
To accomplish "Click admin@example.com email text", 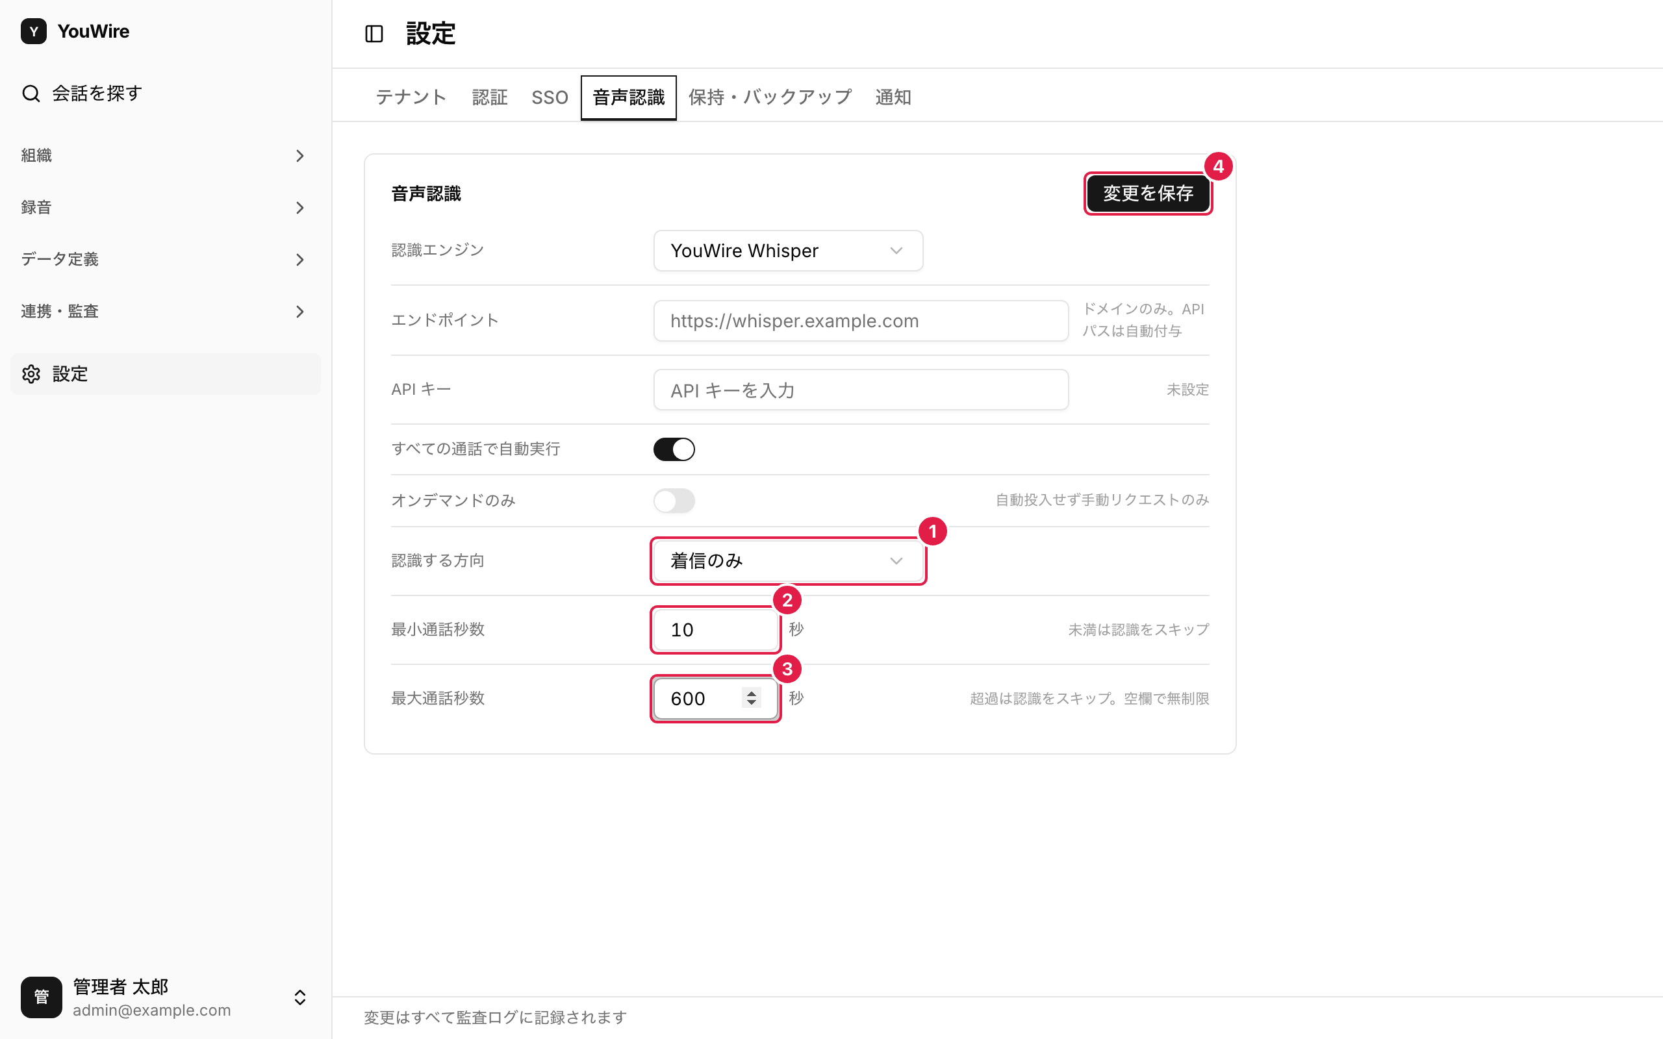I will (152, 1010).
